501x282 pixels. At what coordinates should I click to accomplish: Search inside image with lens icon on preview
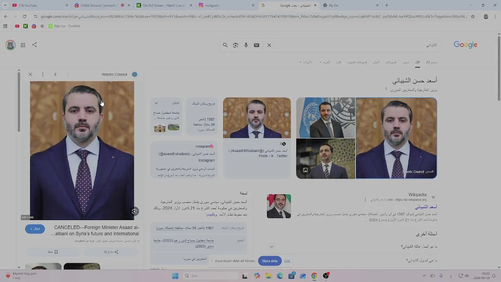point(134,211)
